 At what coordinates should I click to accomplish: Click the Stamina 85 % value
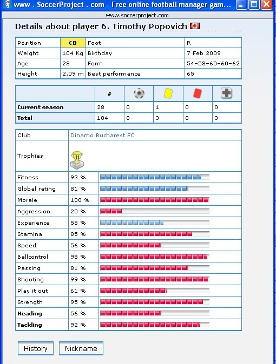78,234
